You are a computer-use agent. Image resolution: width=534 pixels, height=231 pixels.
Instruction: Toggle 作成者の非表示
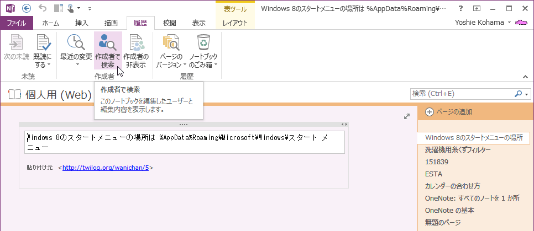pos(136,51)
